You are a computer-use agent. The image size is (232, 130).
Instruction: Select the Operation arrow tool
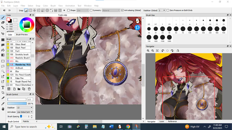click(x=3, y=93)
